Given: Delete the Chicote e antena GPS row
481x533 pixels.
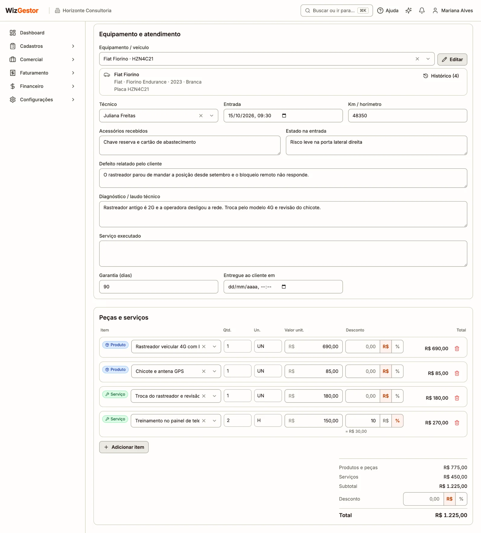Looking at the screenshot, I should tap(457, 373).
